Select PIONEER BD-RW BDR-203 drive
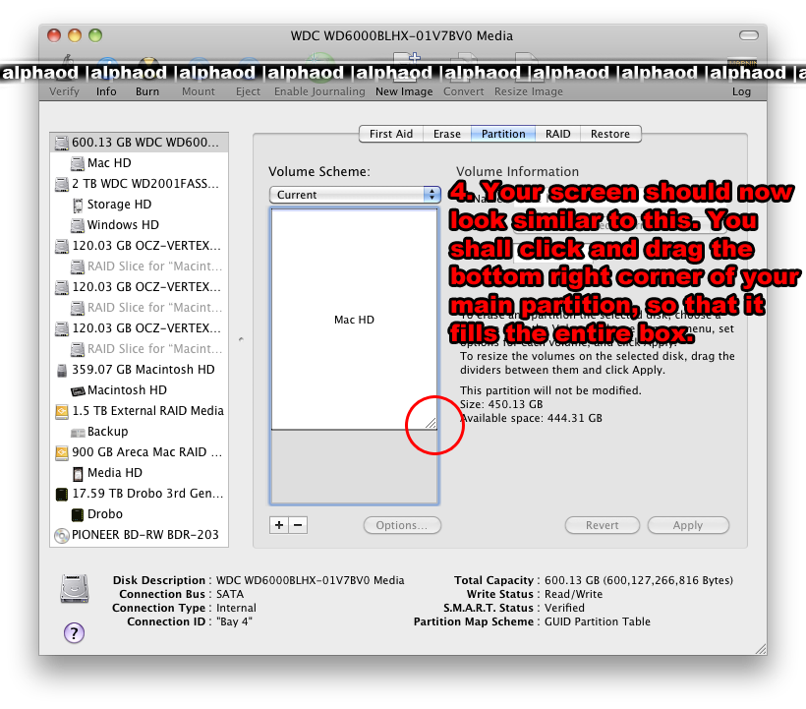Screen dimensions: 806x709 (x=140, y=535)
